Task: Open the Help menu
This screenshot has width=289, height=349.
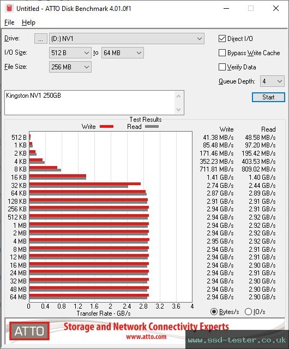Action: coord(28,22)
